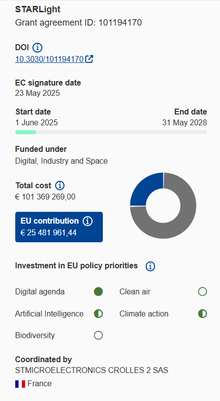Click the info icon beside DOI
Viewport: 220px width, 401px height.
37,48
